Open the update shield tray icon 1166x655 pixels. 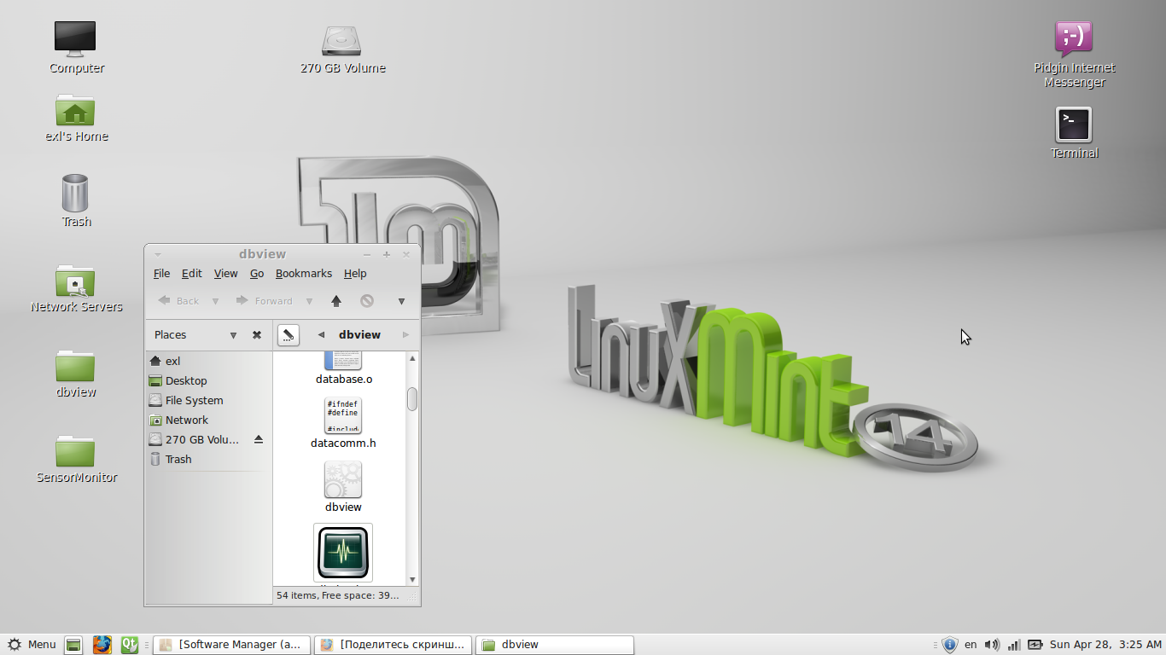pos(950,645)
